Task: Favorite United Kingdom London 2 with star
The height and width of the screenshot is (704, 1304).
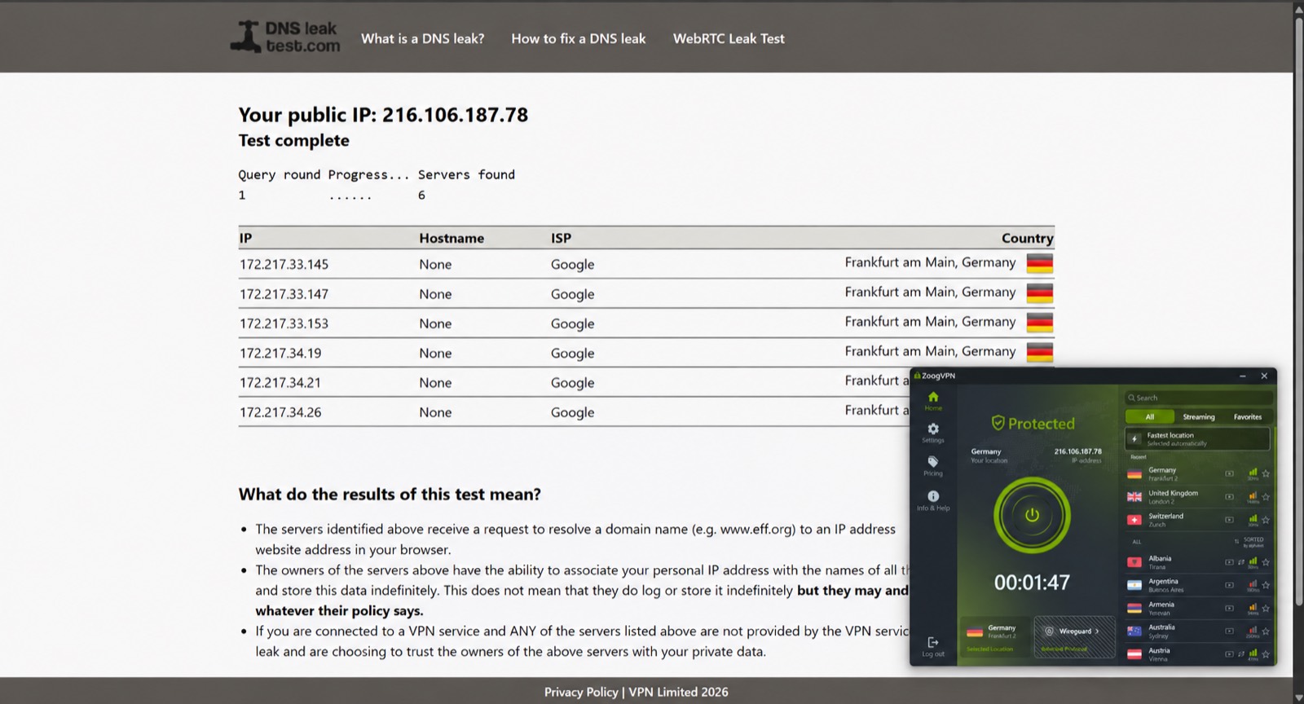Action: coord(1266,496)
